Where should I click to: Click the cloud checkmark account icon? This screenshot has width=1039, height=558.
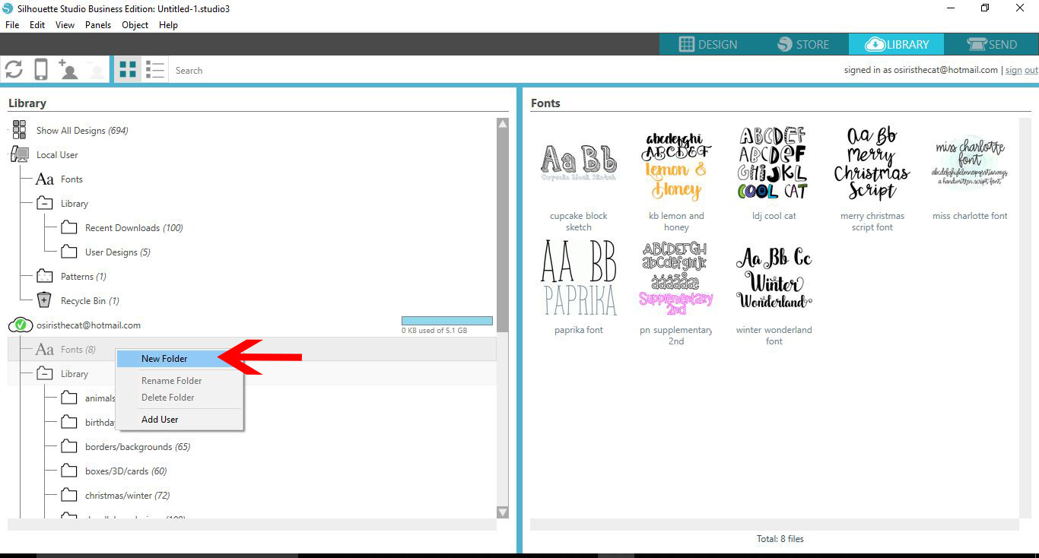(21, 325)
